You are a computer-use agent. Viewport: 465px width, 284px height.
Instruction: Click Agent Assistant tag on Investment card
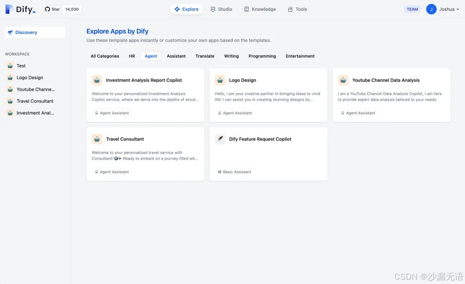click(112, 113)
